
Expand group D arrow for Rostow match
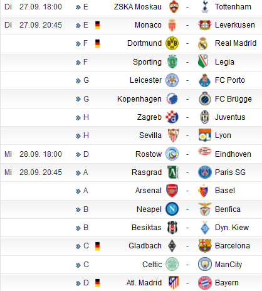(78, 155)
